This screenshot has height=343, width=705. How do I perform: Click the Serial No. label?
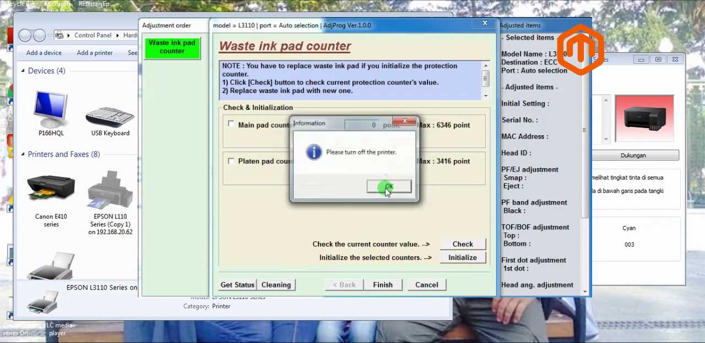click(519, 120)
